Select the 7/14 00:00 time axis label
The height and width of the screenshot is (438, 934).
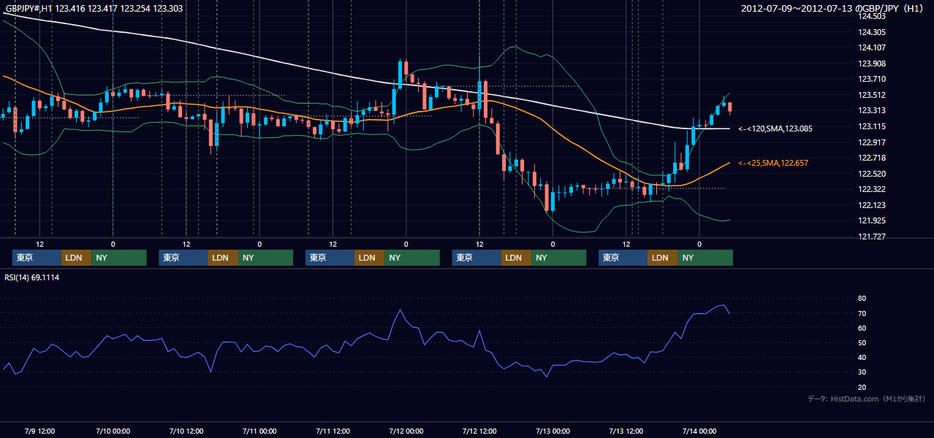pyautogui.click(x=699, y=431)
